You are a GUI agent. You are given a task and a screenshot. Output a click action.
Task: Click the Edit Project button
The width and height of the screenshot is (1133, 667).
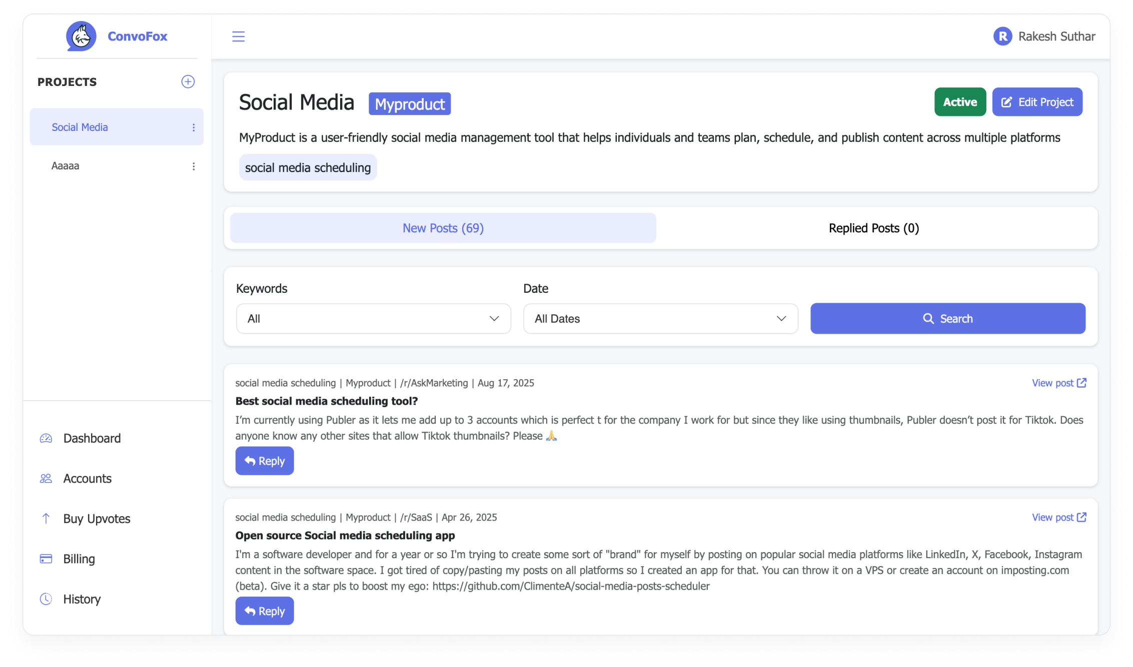(x=1037, y=102)
